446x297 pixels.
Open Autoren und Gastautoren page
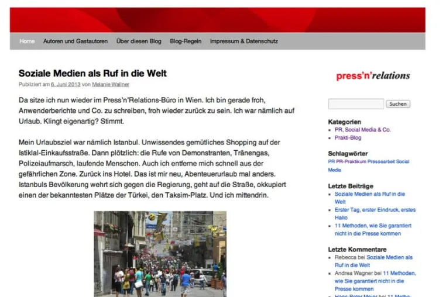(x=76, y=41)
